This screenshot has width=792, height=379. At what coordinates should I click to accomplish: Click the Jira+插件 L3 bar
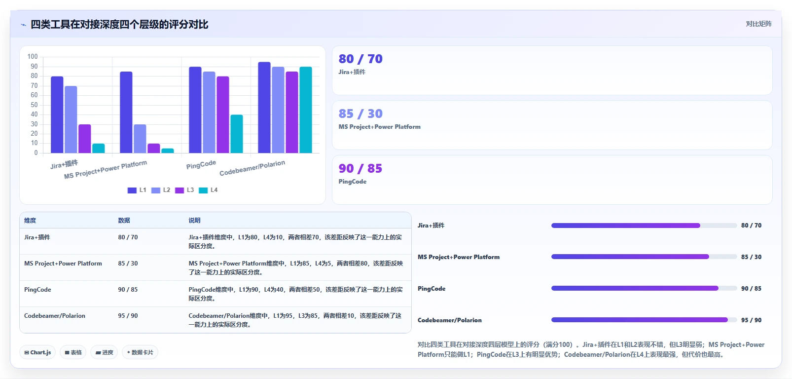click(85, 139)
